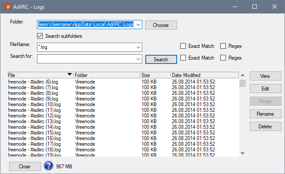285x174 pixels.
Task: Click the Choose folder button
Action: tap(161, 25)
